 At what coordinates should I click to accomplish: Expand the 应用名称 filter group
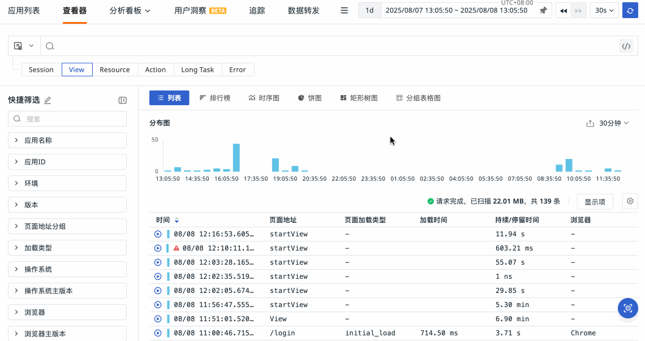(x=67, y=140)
